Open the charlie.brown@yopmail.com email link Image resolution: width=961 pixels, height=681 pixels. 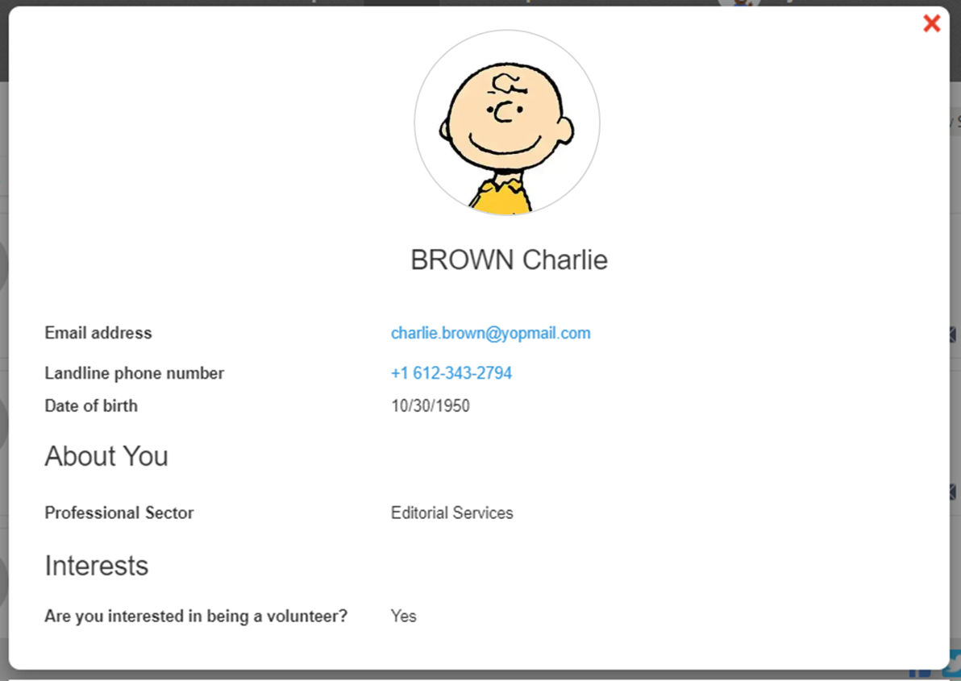[x=490, y=333]
